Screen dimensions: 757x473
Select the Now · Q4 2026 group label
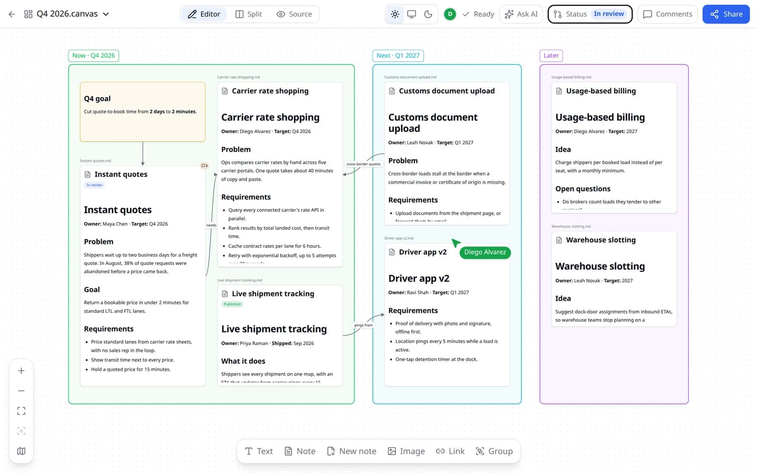[x=94, y=55]
